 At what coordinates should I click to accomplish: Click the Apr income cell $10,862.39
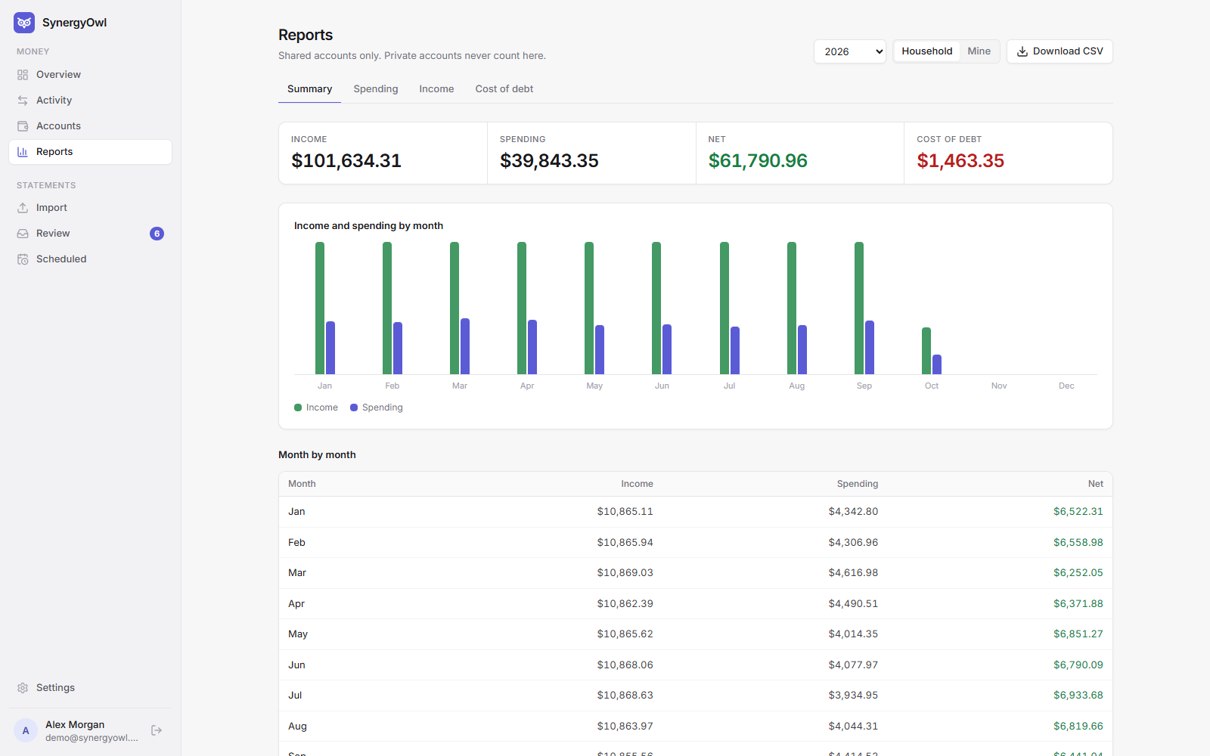coord(625,604)
